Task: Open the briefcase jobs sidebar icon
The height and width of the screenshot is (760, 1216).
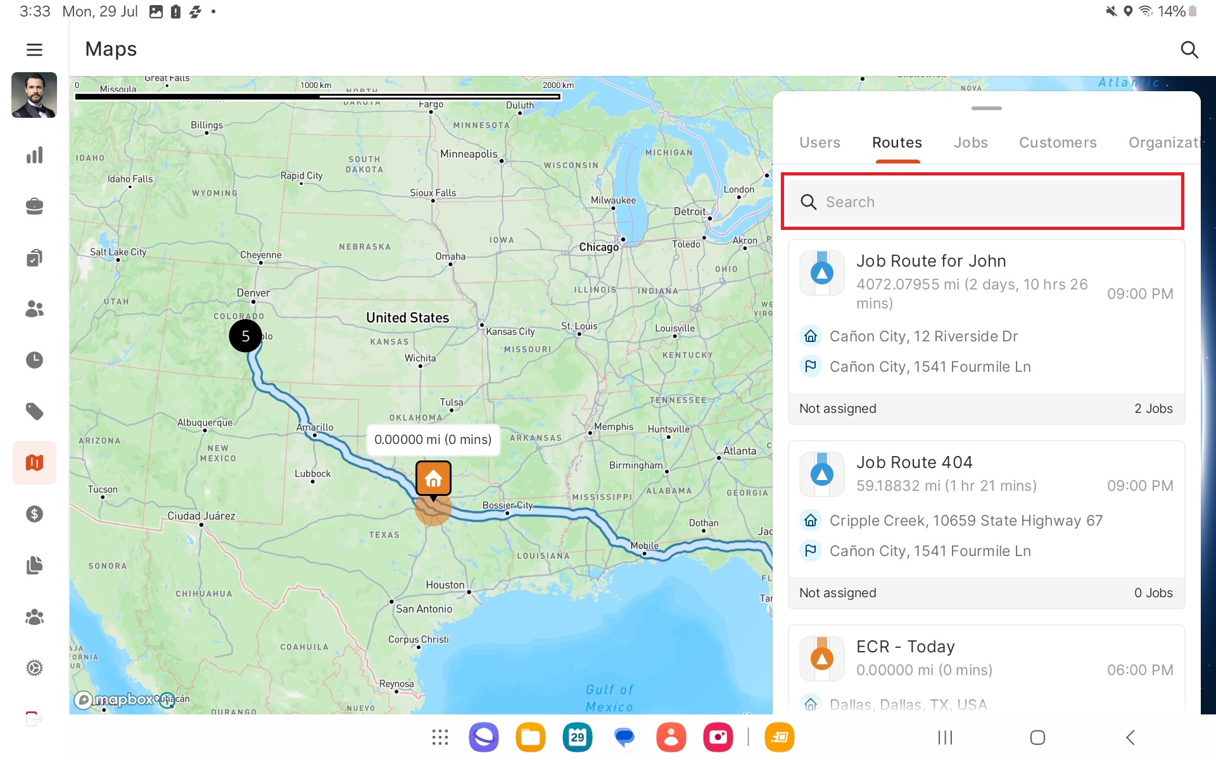Action: [34, 206]
